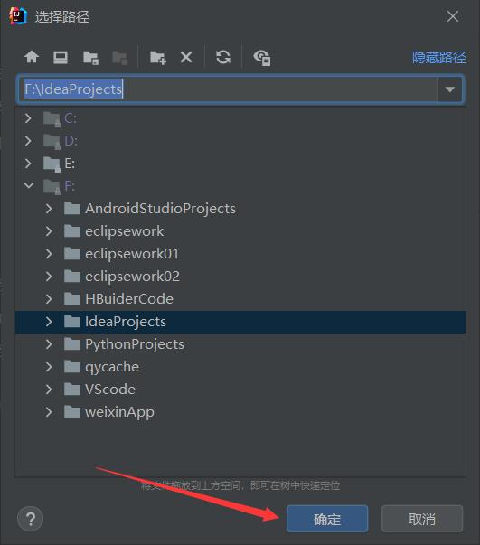Viewport: 480px width, 545px height.
Task: Collapse the F: drive node
Action: (29, 185)
